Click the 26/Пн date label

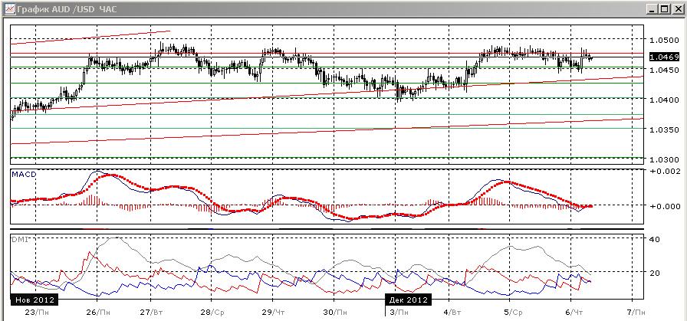coord(97,312)
